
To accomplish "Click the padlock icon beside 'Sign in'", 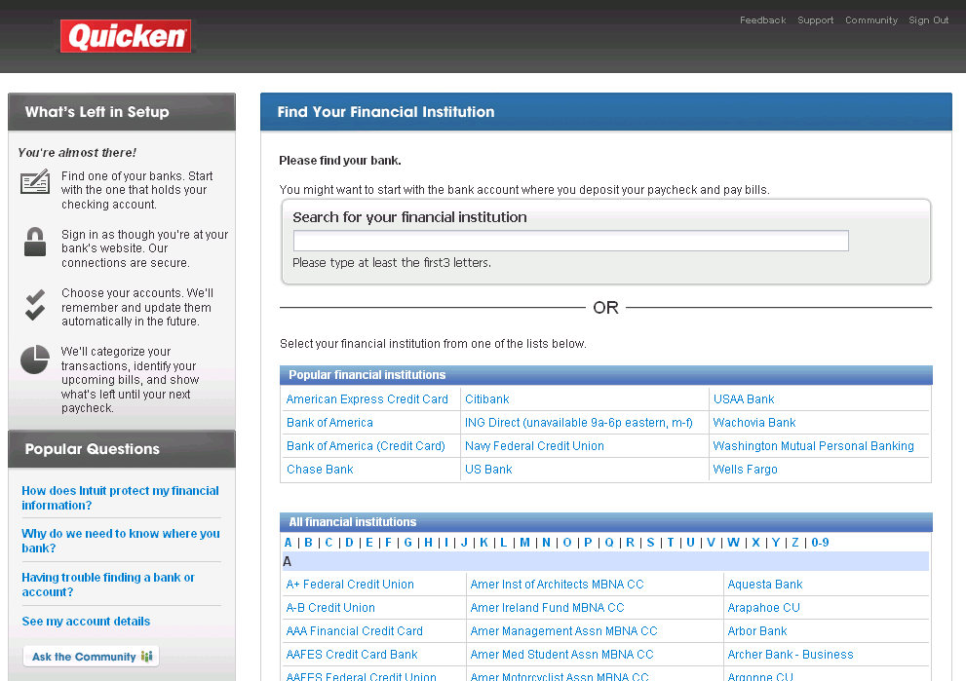I will click(35, 242).
